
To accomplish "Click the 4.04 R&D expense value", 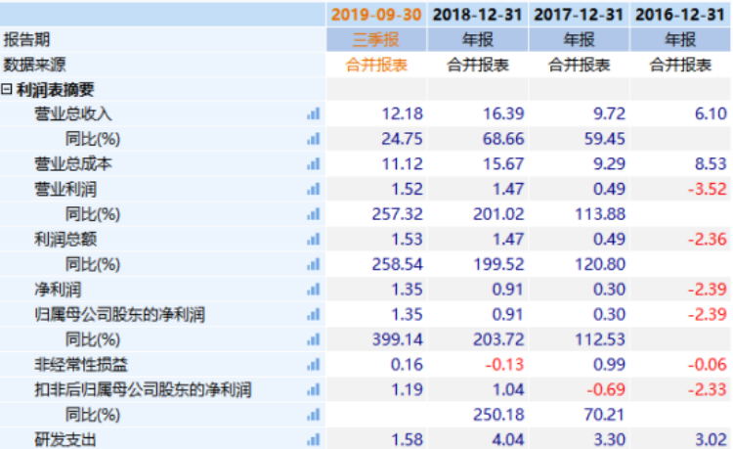I will click(508, 439).
